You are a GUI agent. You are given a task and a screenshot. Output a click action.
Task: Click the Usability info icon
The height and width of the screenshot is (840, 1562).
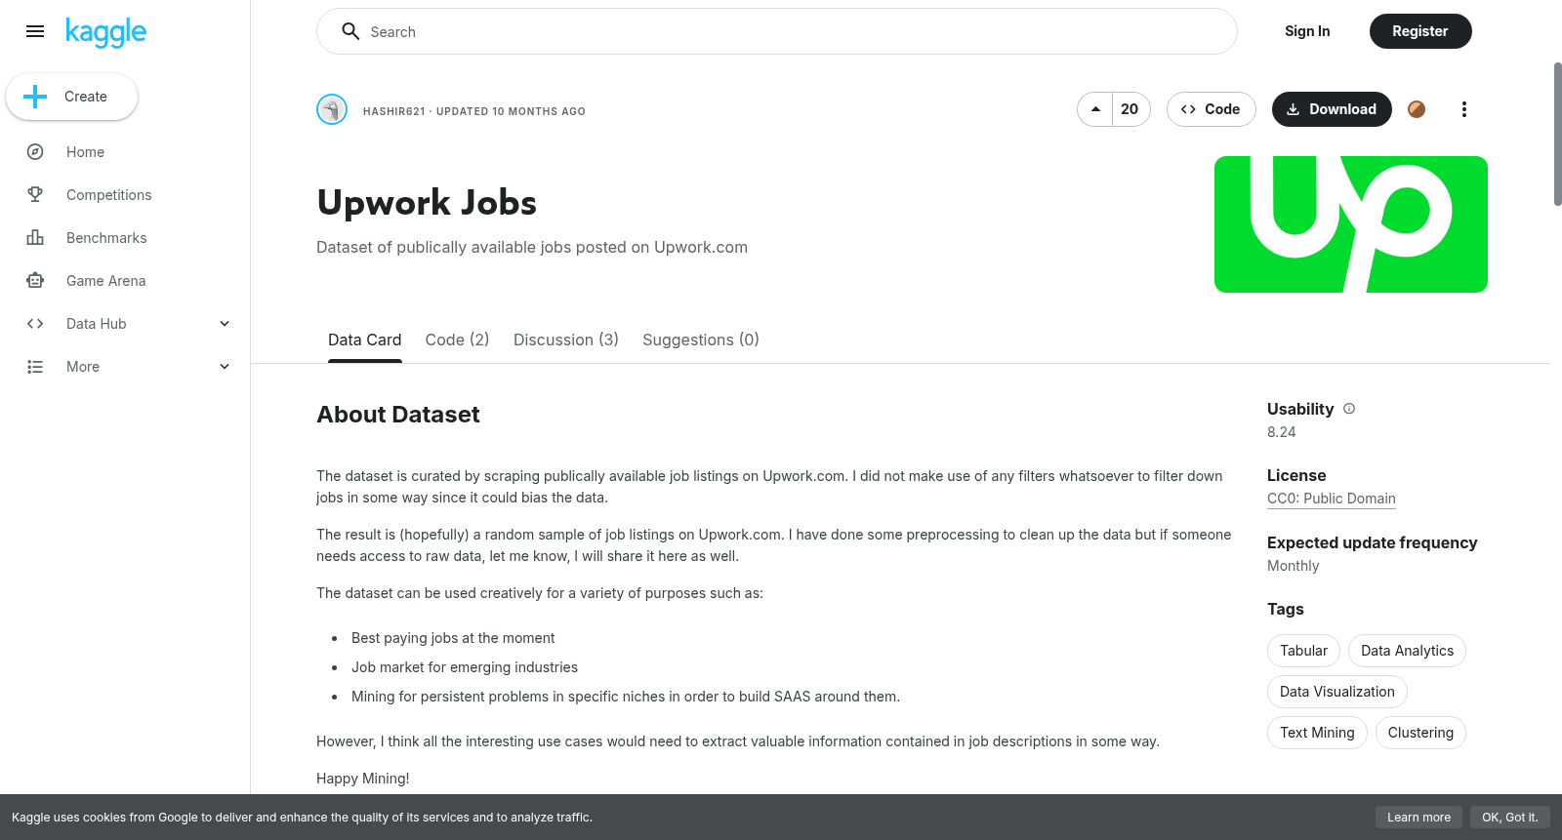(1349, 409)
